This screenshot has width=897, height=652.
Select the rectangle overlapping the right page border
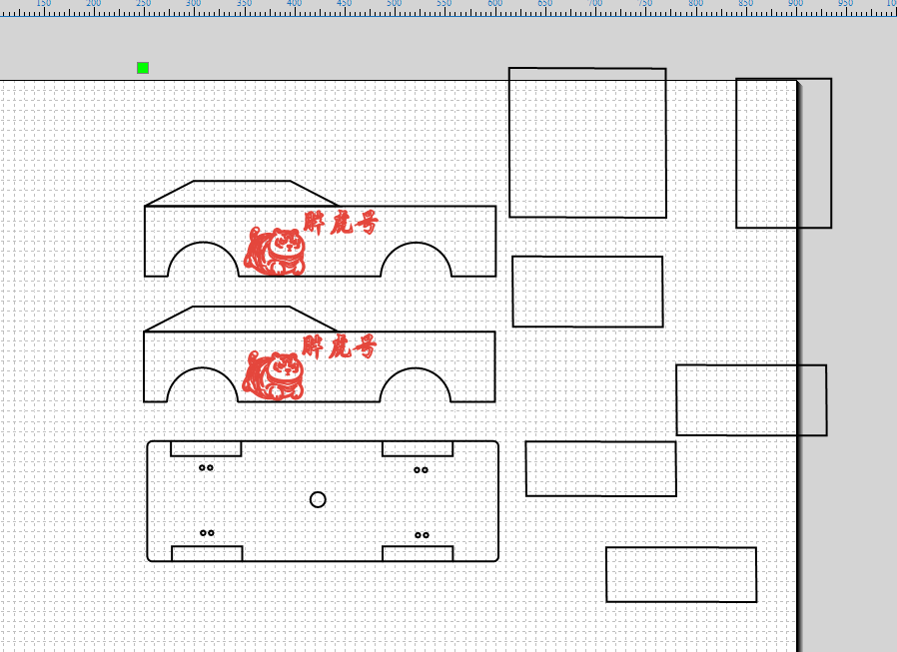751,400
